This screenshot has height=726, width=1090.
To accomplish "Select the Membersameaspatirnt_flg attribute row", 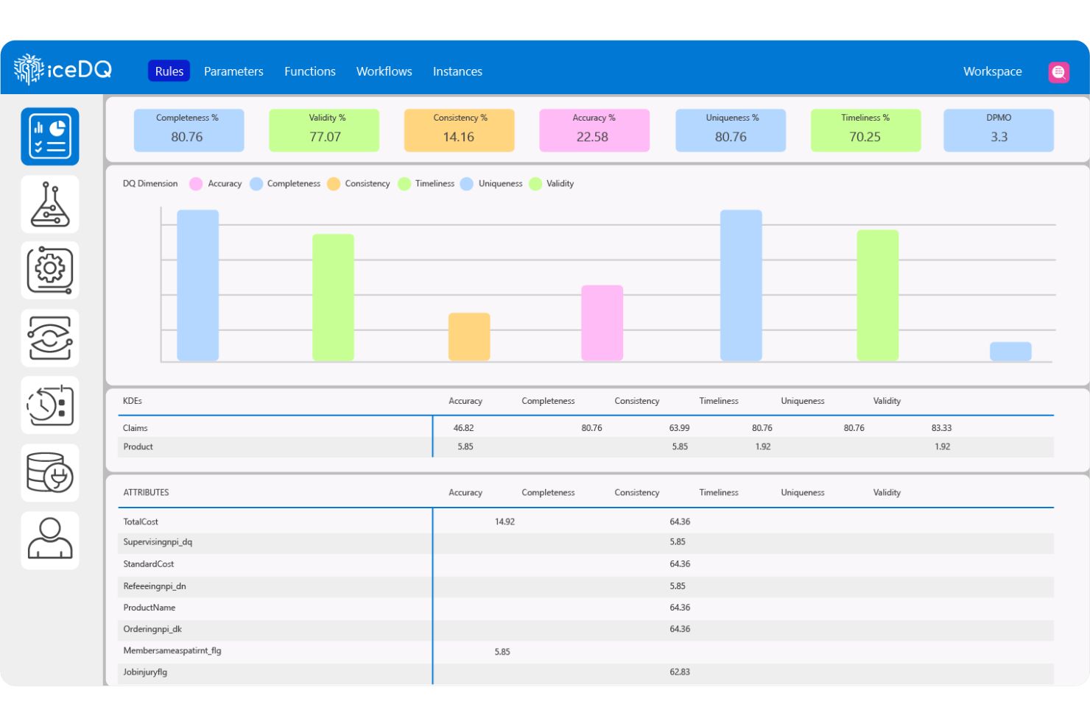I will click(x=586, y=651).
